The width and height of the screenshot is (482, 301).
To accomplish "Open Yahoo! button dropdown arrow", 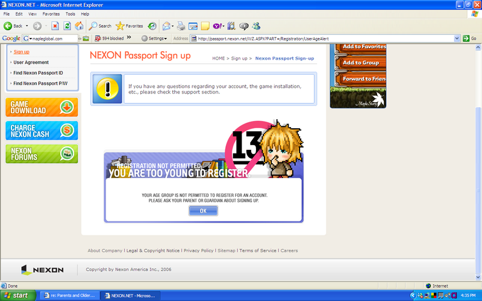I will (x=223, y=26).
